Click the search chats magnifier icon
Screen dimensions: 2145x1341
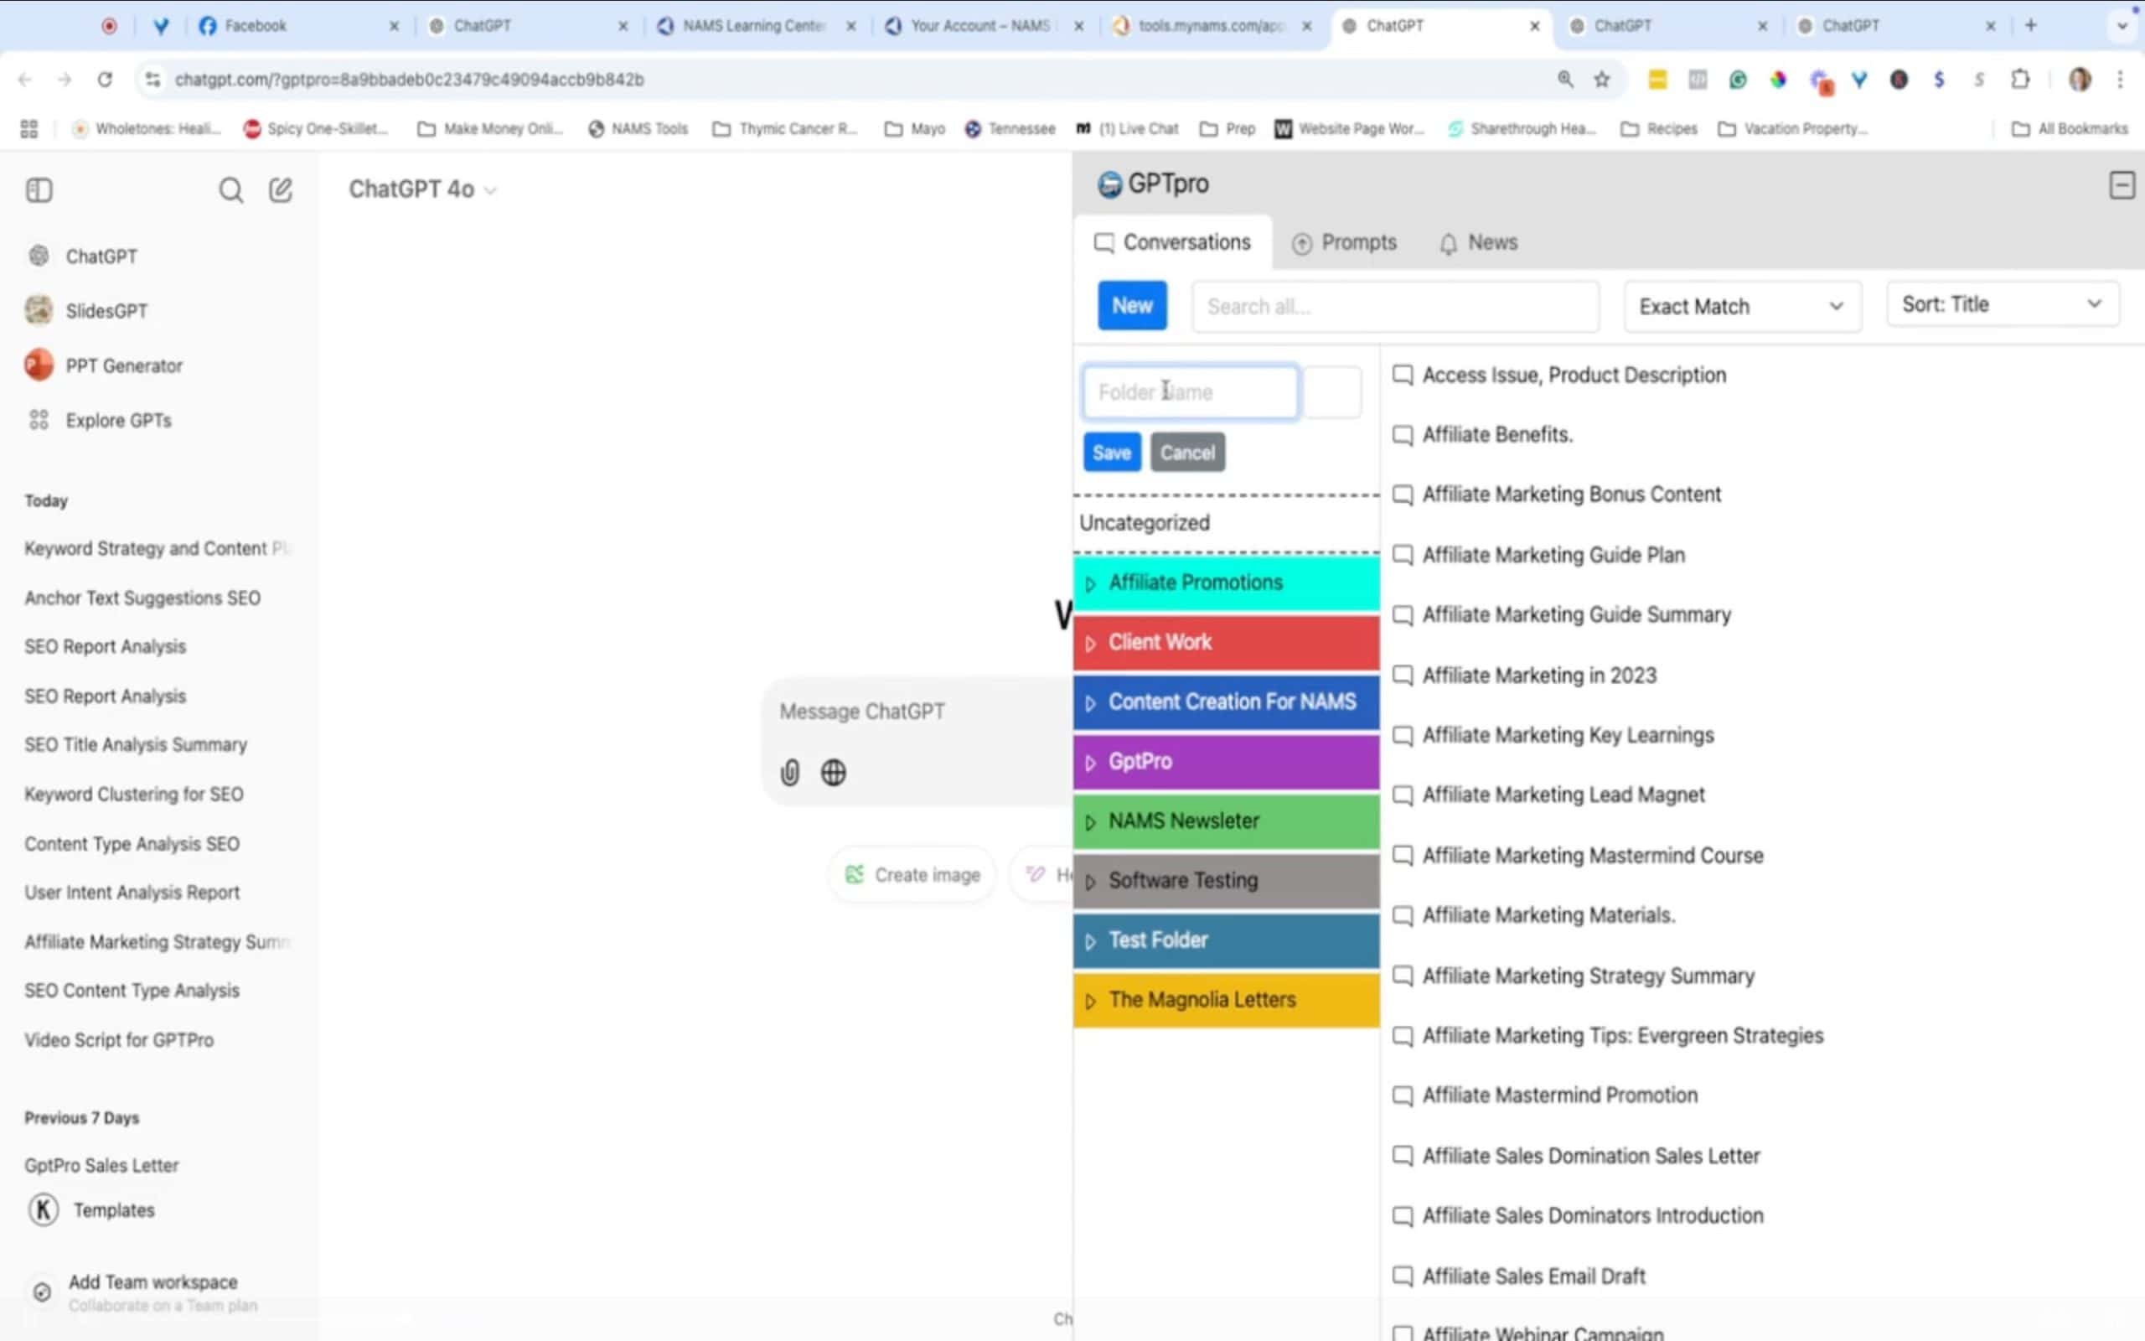(230, 189)
